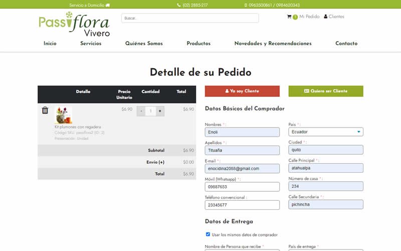401x251 pixels.
Task: Open Novedades y Recomendaciones menu item
Action: click(x=273, y=44)
